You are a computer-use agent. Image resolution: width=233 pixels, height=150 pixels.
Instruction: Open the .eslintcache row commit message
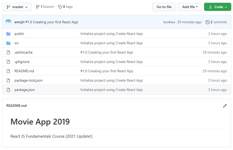point(107,53)
